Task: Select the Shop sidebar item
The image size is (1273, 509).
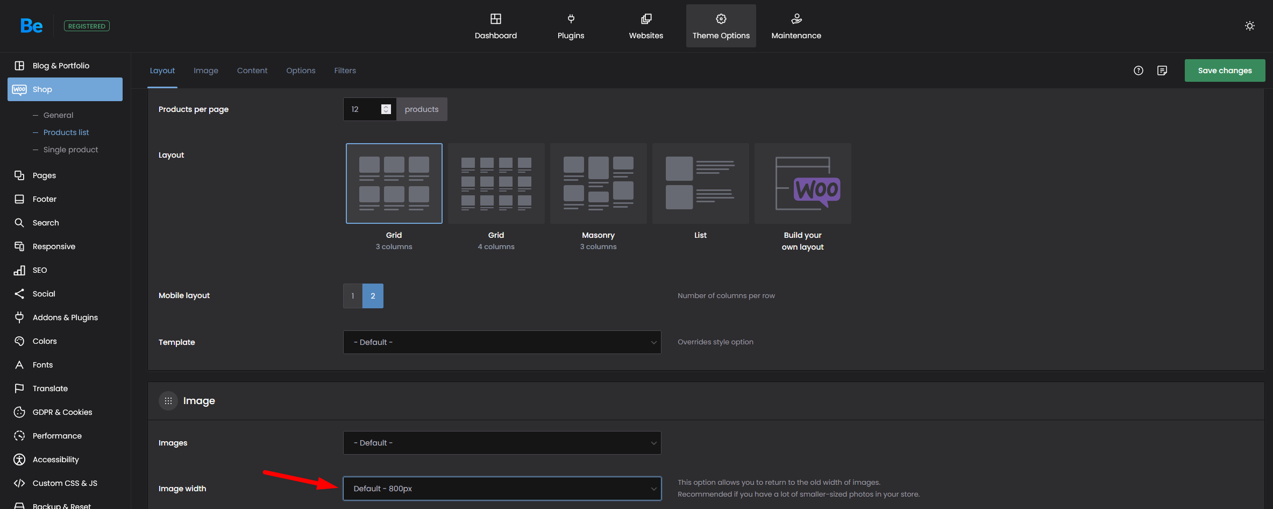Action: coord(65,89)
